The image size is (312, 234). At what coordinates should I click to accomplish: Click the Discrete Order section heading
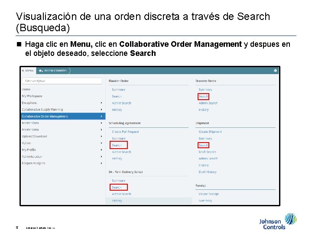(x=206, y=81)
